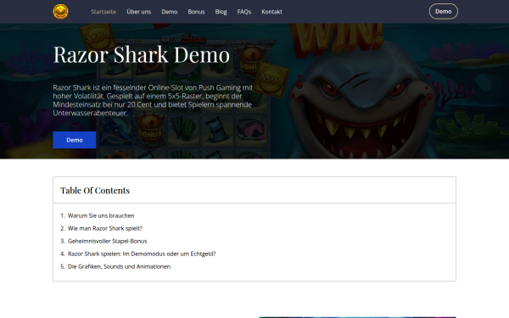
Task: Click the 'Razor Shark Demo' heading
Action: coord(142,54)
